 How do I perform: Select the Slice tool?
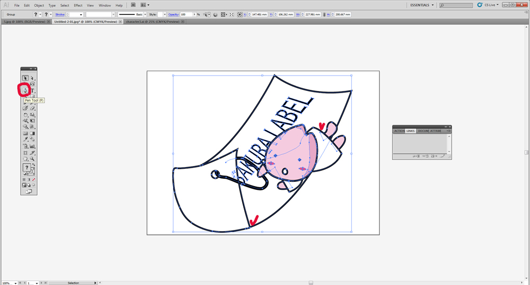[x=32, y=153]
